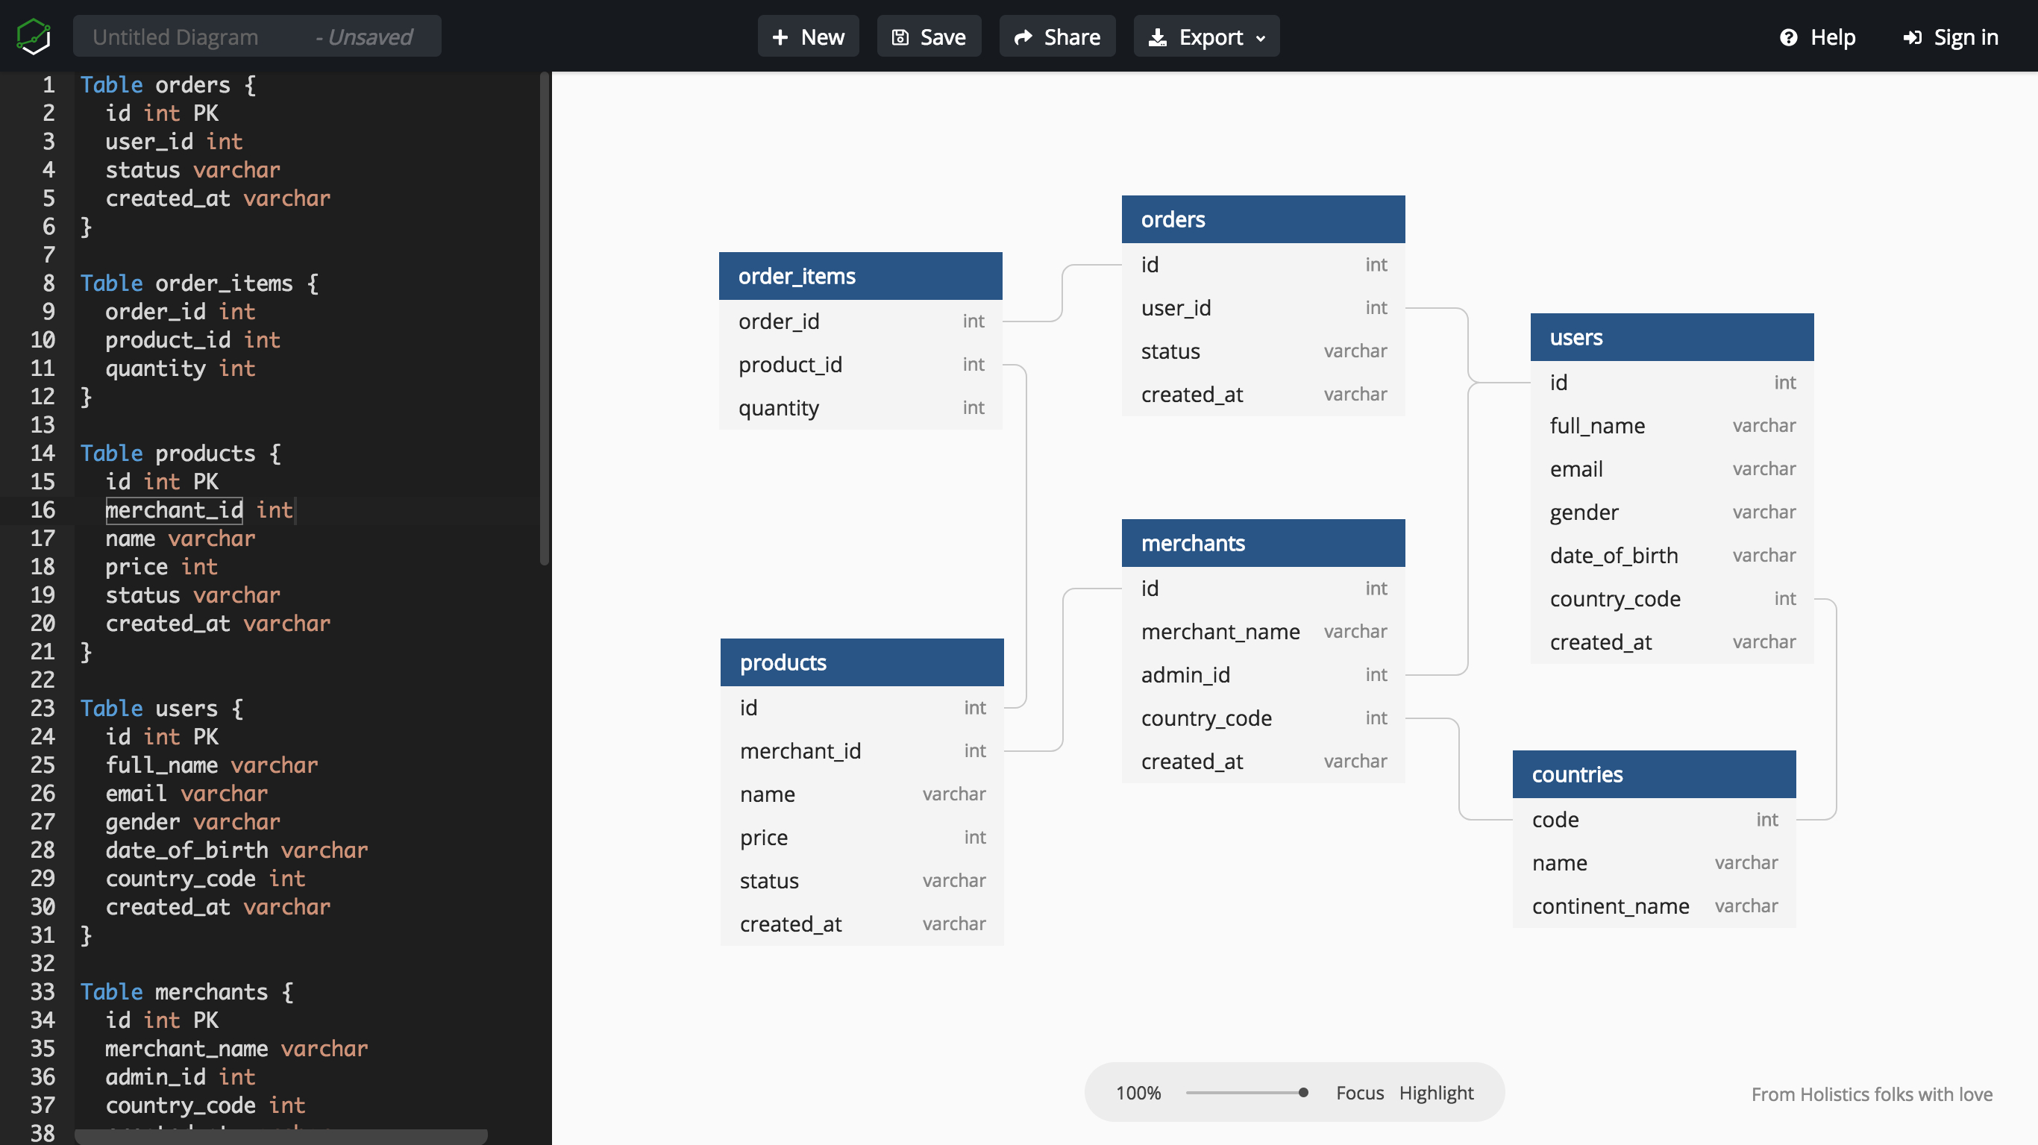Viewport: 2038px width, 1145px height.
Task: Click the Help icon button
Action: pyautogui.click(x=1790, y=37)
